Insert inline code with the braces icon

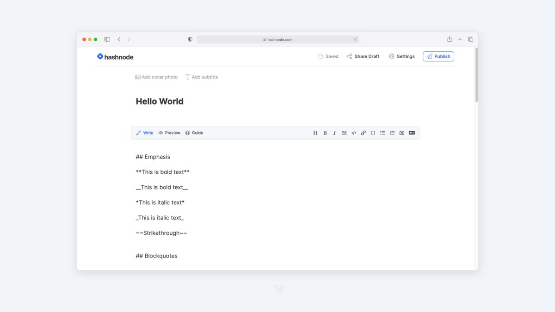[x=373, y=133]
